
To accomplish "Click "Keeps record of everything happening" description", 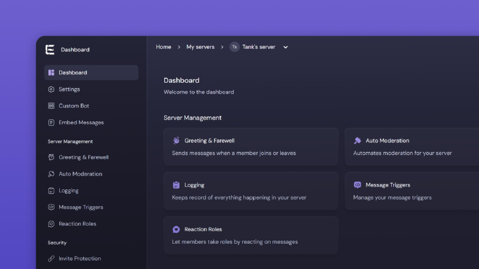I will 239,198.
